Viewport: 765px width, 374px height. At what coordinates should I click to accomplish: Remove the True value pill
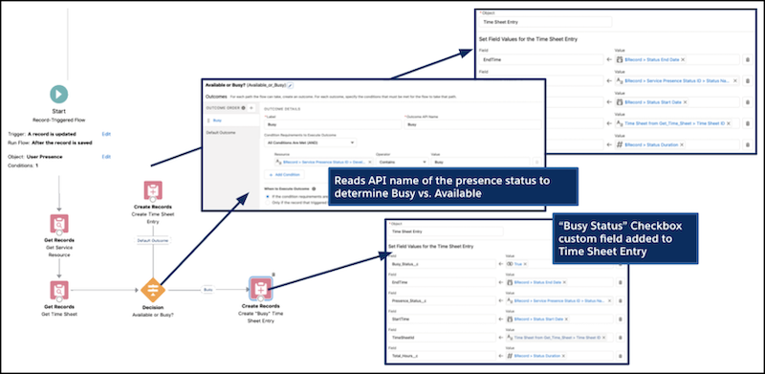[x=525, y=264]
